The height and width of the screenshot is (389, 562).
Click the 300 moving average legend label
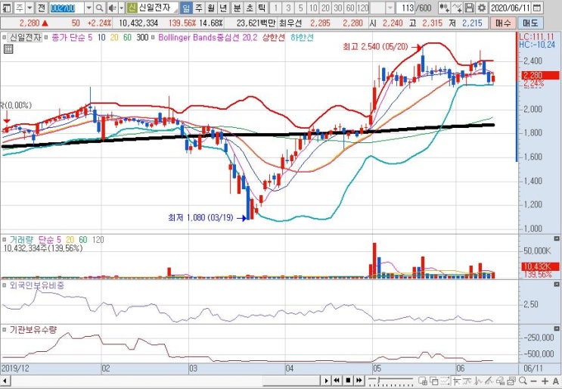pyautogui.click(x=142, y=37)
